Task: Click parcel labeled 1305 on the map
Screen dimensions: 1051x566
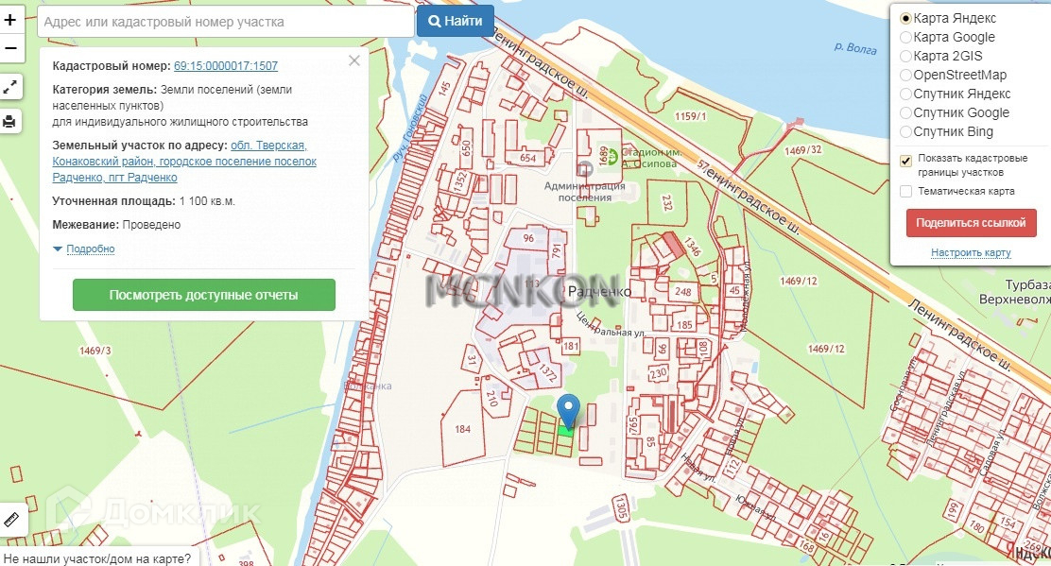Action: (621, 507)
